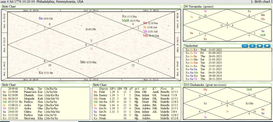Click the 1st house label on chart border
This screenshot has width=273, height=122.
(x=91, y=10)
